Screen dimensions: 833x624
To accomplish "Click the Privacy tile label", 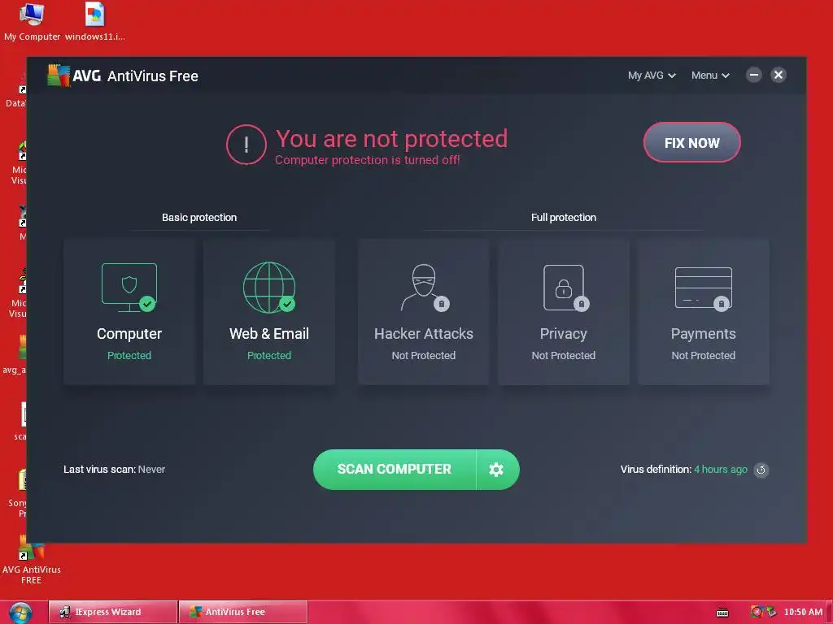I will 563,334.
